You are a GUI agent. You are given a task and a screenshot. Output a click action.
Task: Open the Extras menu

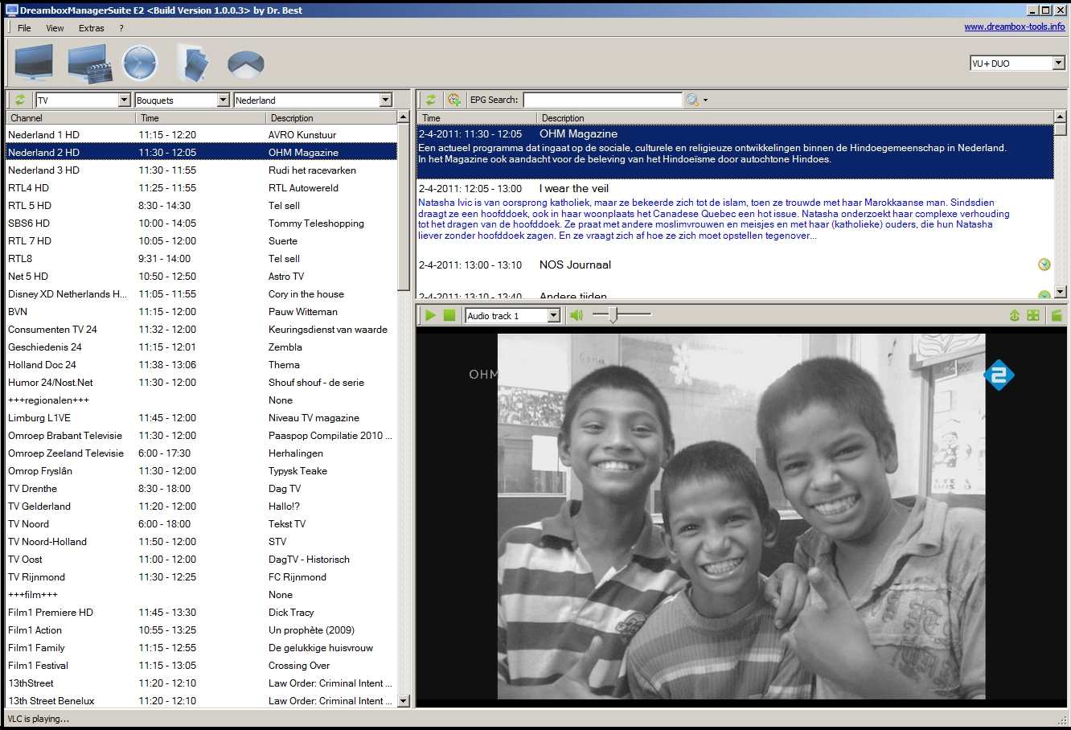point(92,28)
